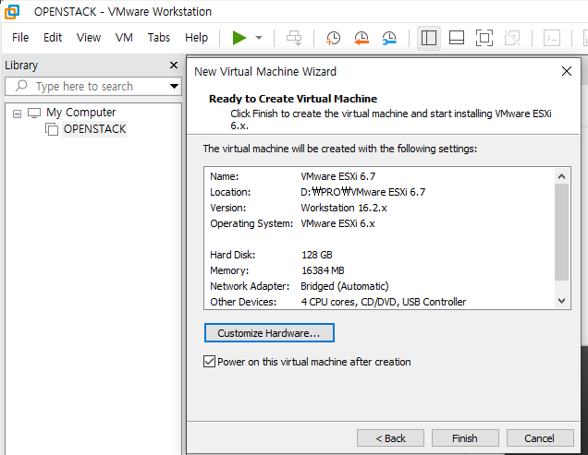This screenshot has height=455, width=588.
Task: Open the power options dropdown arrow
Action: point(259,38)
